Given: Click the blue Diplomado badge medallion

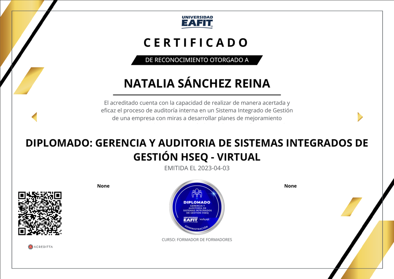Looking at the screenshot, I should point(197,207).
